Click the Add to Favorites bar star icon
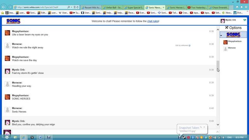The image size is (249, 140). 2,13
